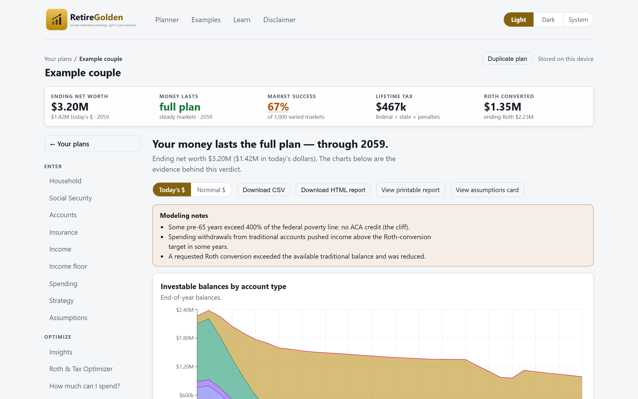The image size is (638, 399).
Task: Click the Duplicate plan button
Action: tap(507, 59)
